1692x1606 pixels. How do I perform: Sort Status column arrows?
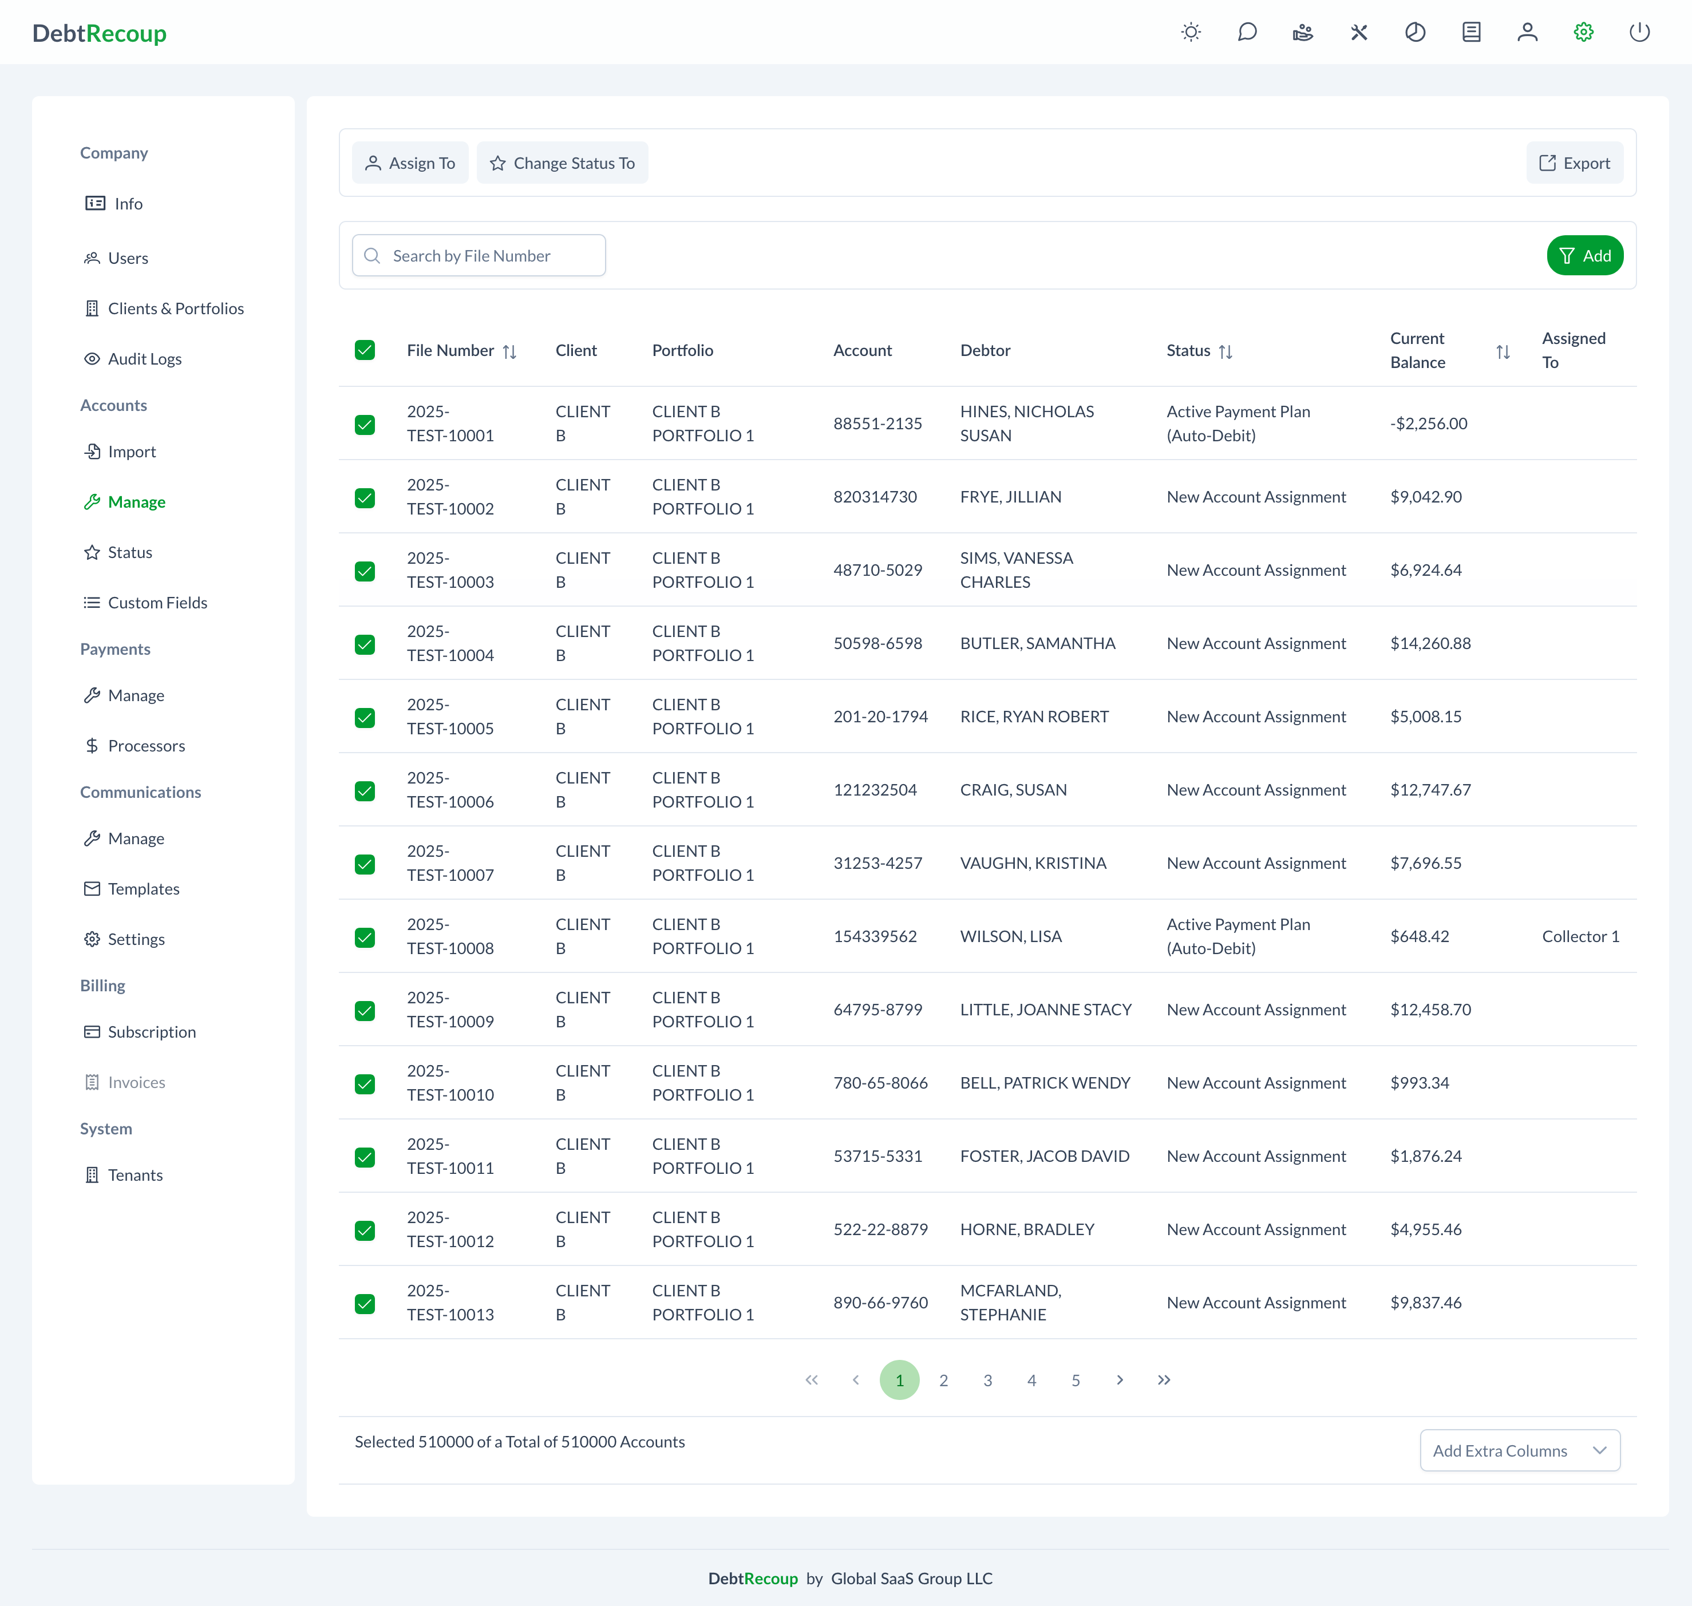coord(1225,352)
